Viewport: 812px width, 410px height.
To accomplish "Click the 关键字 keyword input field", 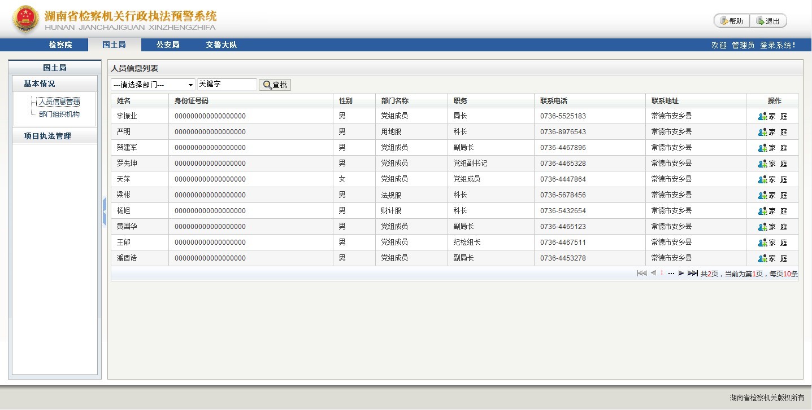I will point(226,84).
